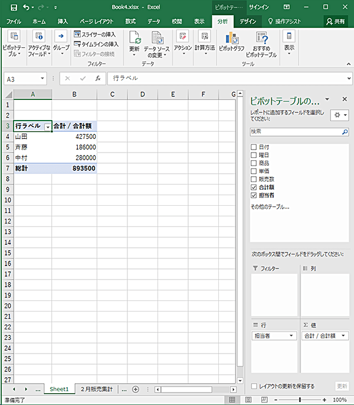Select cell B7 with value 893500
Viewport: 354px width, 405px height.
pyautogui.click(x=74, y=169)
